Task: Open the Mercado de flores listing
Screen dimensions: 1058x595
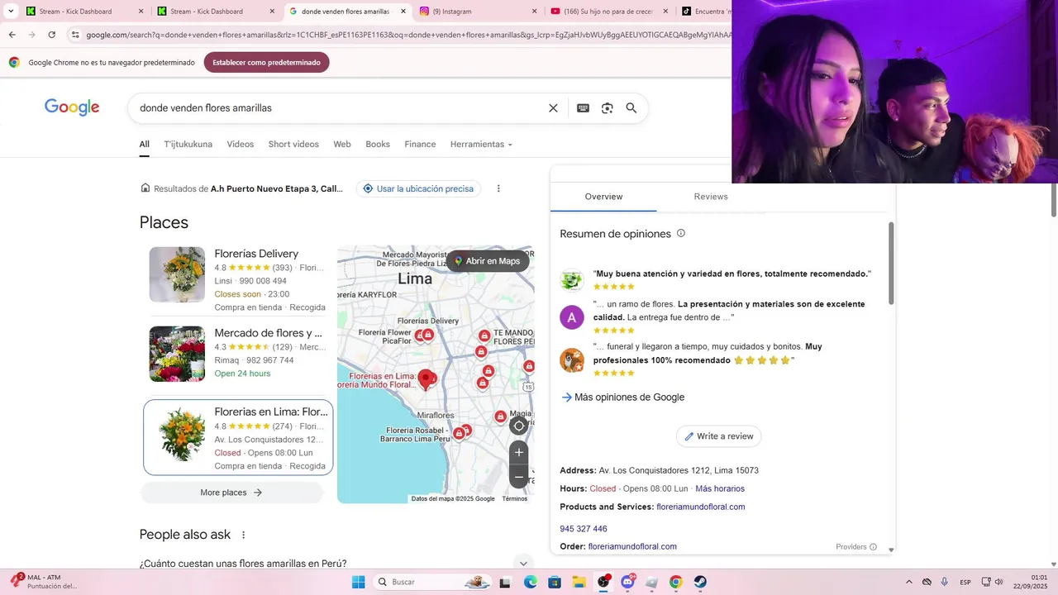Action: click(x=269, y=333)
